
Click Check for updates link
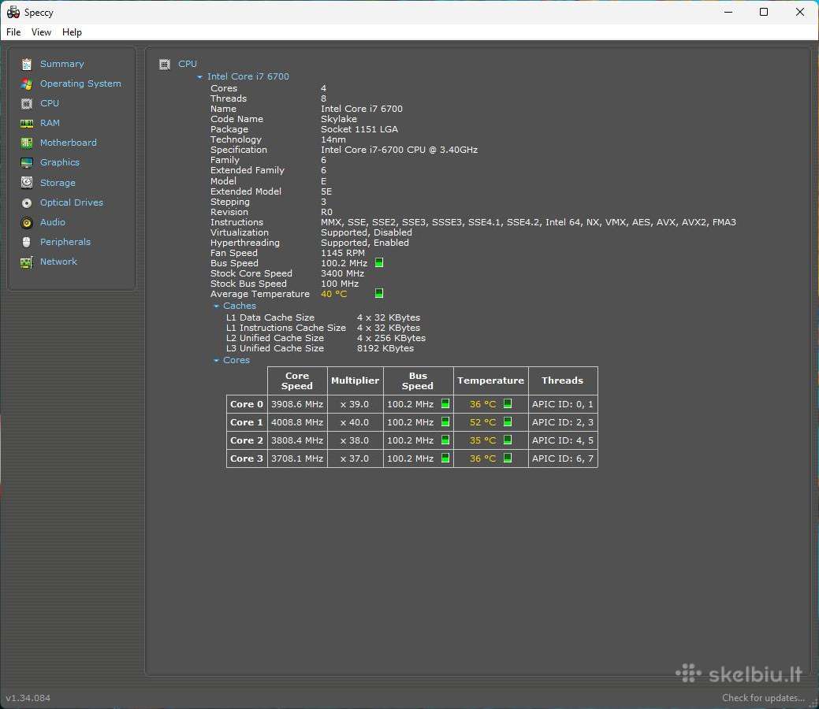[x=763, y=698]
